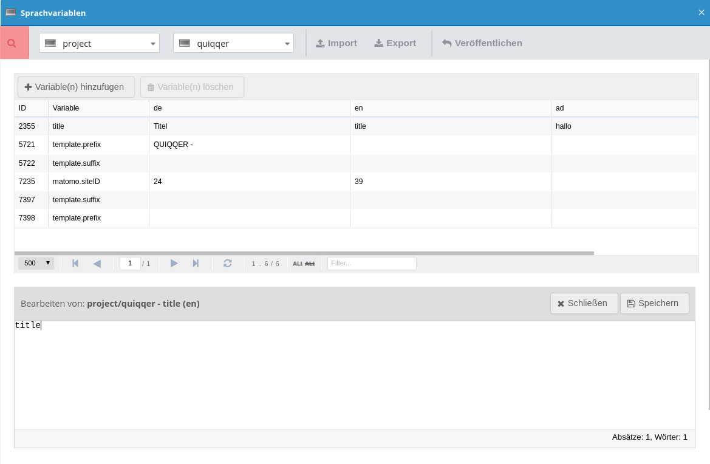Open the 'quiqqer' package dropdown

(233, 43)
